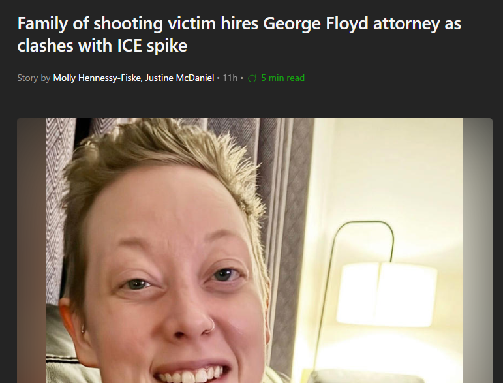Click the blurred right border of image

478,251
